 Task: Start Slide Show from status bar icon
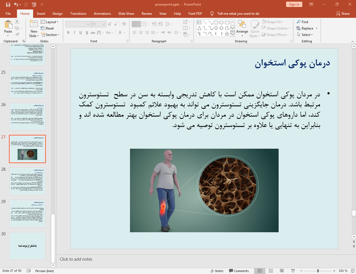[x=293, y=271]
